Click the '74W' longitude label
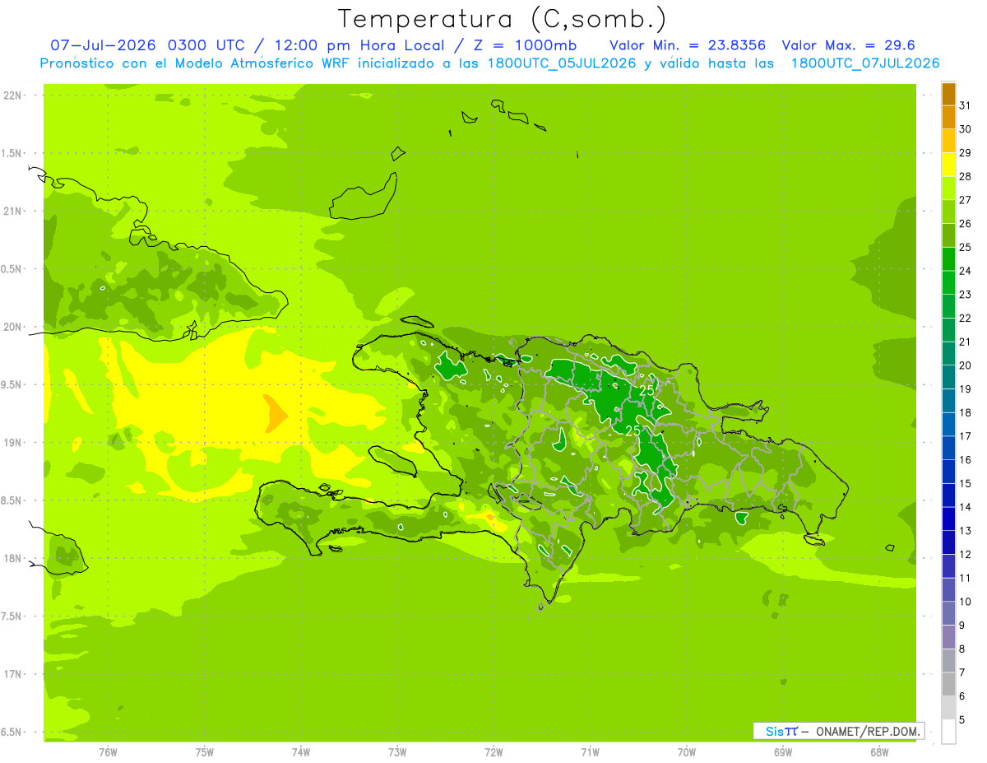 (301, 751)
